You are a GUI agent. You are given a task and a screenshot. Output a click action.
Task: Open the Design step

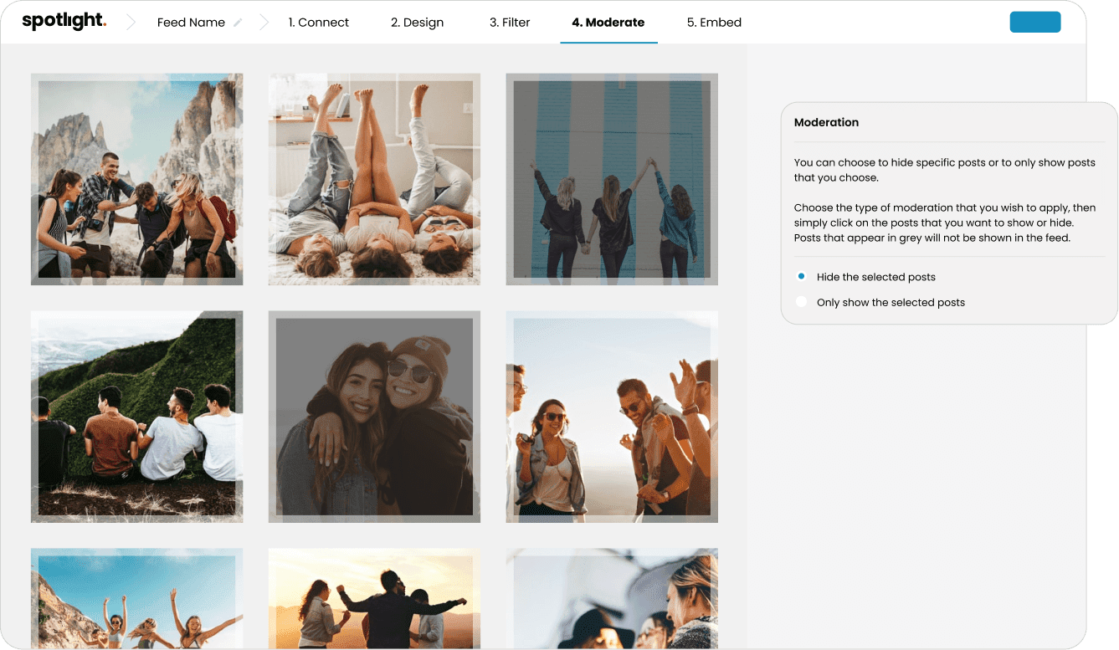(x=417, y=23)
